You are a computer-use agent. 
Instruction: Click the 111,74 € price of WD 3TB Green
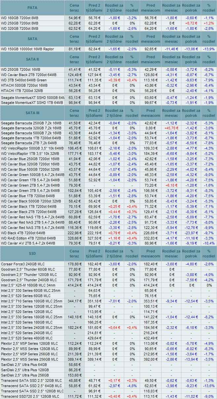(x=74, y=80)
